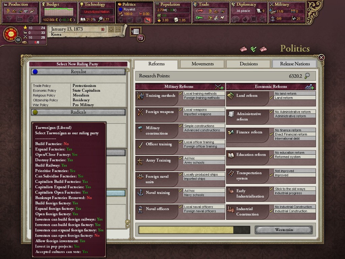Click the Westernize button
The height and width of the screenshot is (259, 345).
pos(284,230)
